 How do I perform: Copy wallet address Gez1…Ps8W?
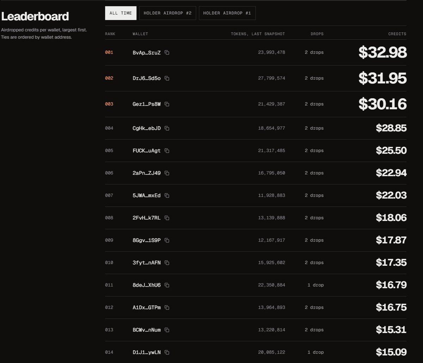coord(167,104)
